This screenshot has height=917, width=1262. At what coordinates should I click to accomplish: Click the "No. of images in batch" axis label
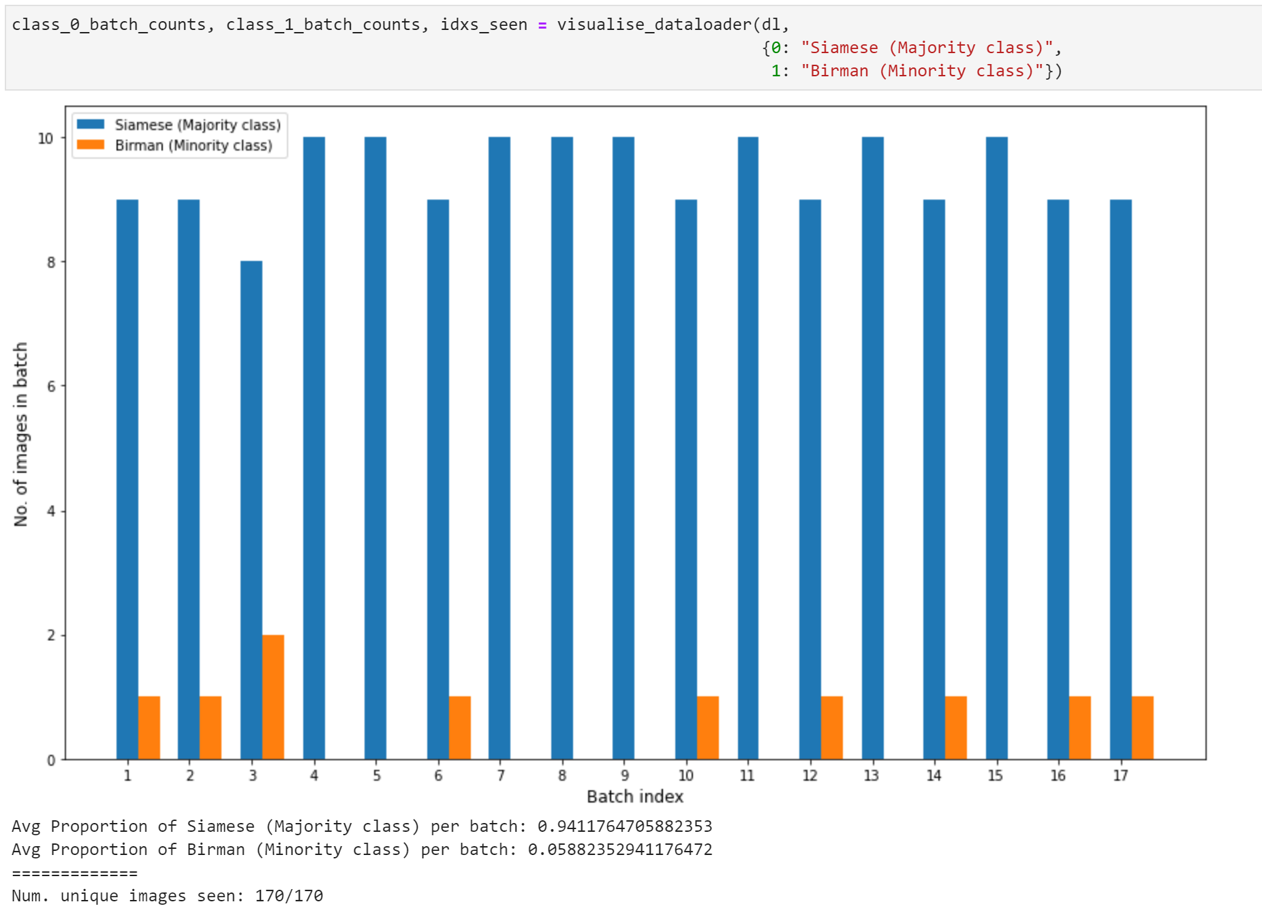click(x=21, y=434)
